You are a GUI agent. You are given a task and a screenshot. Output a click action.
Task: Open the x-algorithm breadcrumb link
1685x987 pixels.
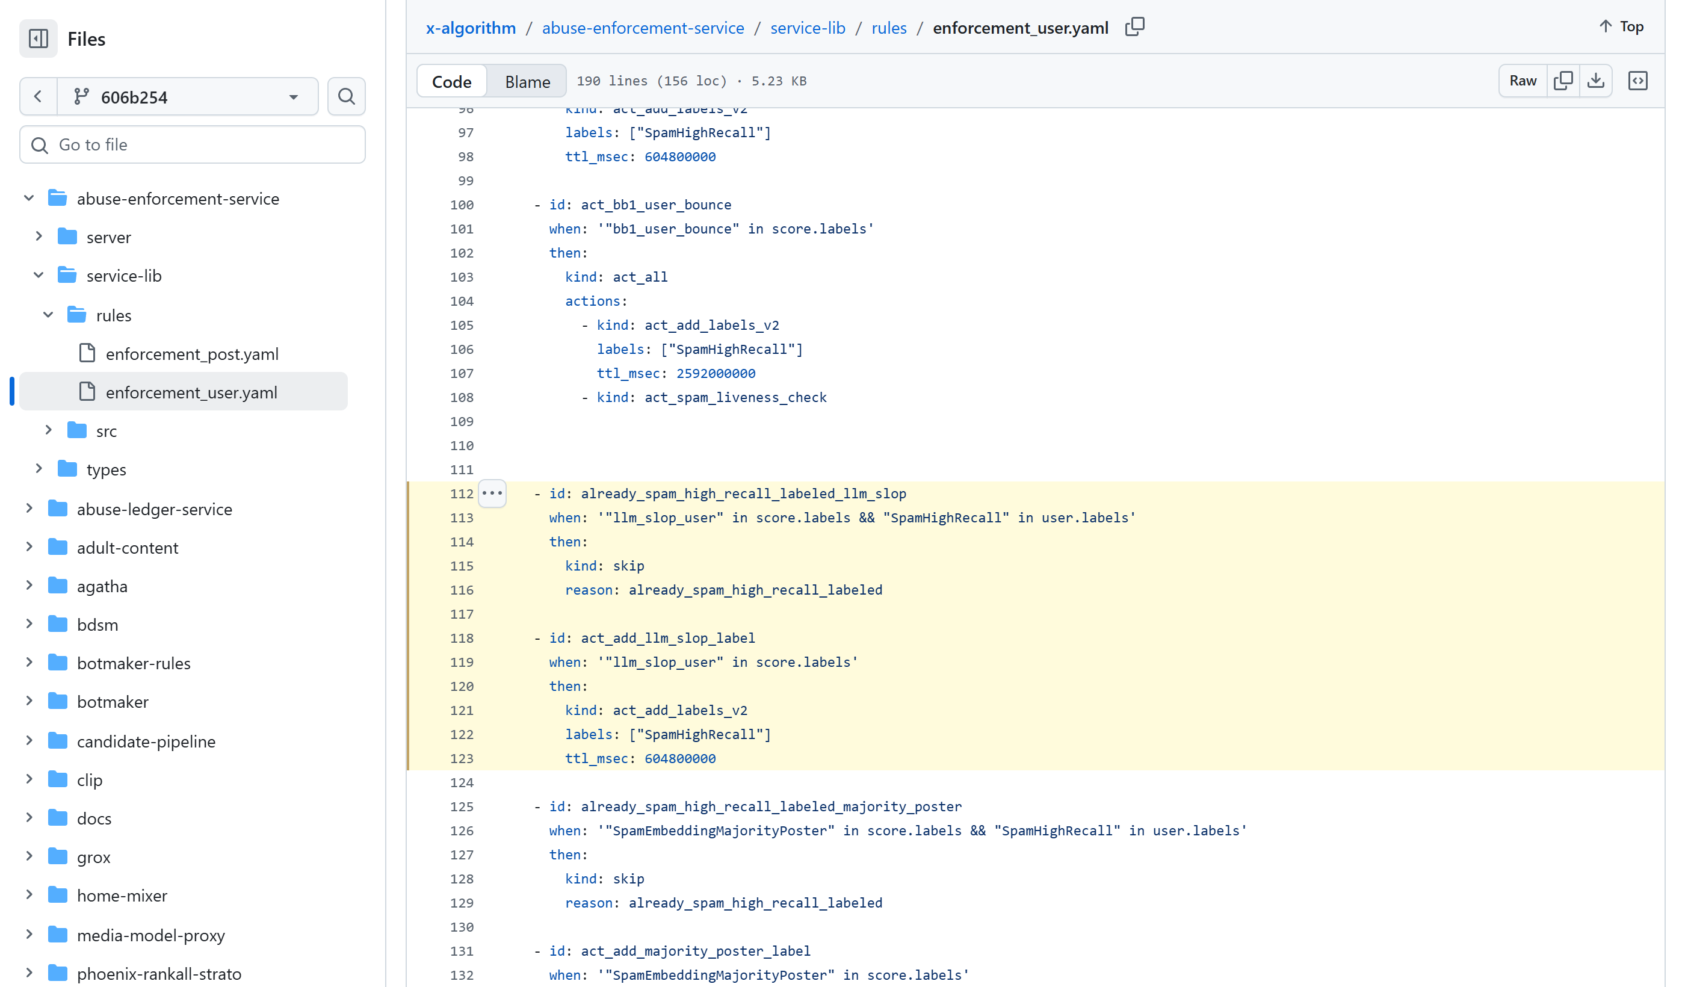pyautogui.click(x=471, y=28)
